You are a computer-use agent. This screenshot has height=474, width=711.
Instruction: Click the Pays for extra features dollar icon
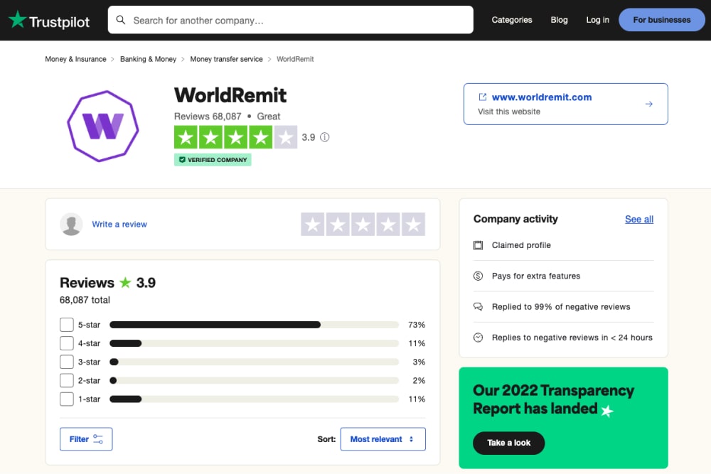(478, 276)
